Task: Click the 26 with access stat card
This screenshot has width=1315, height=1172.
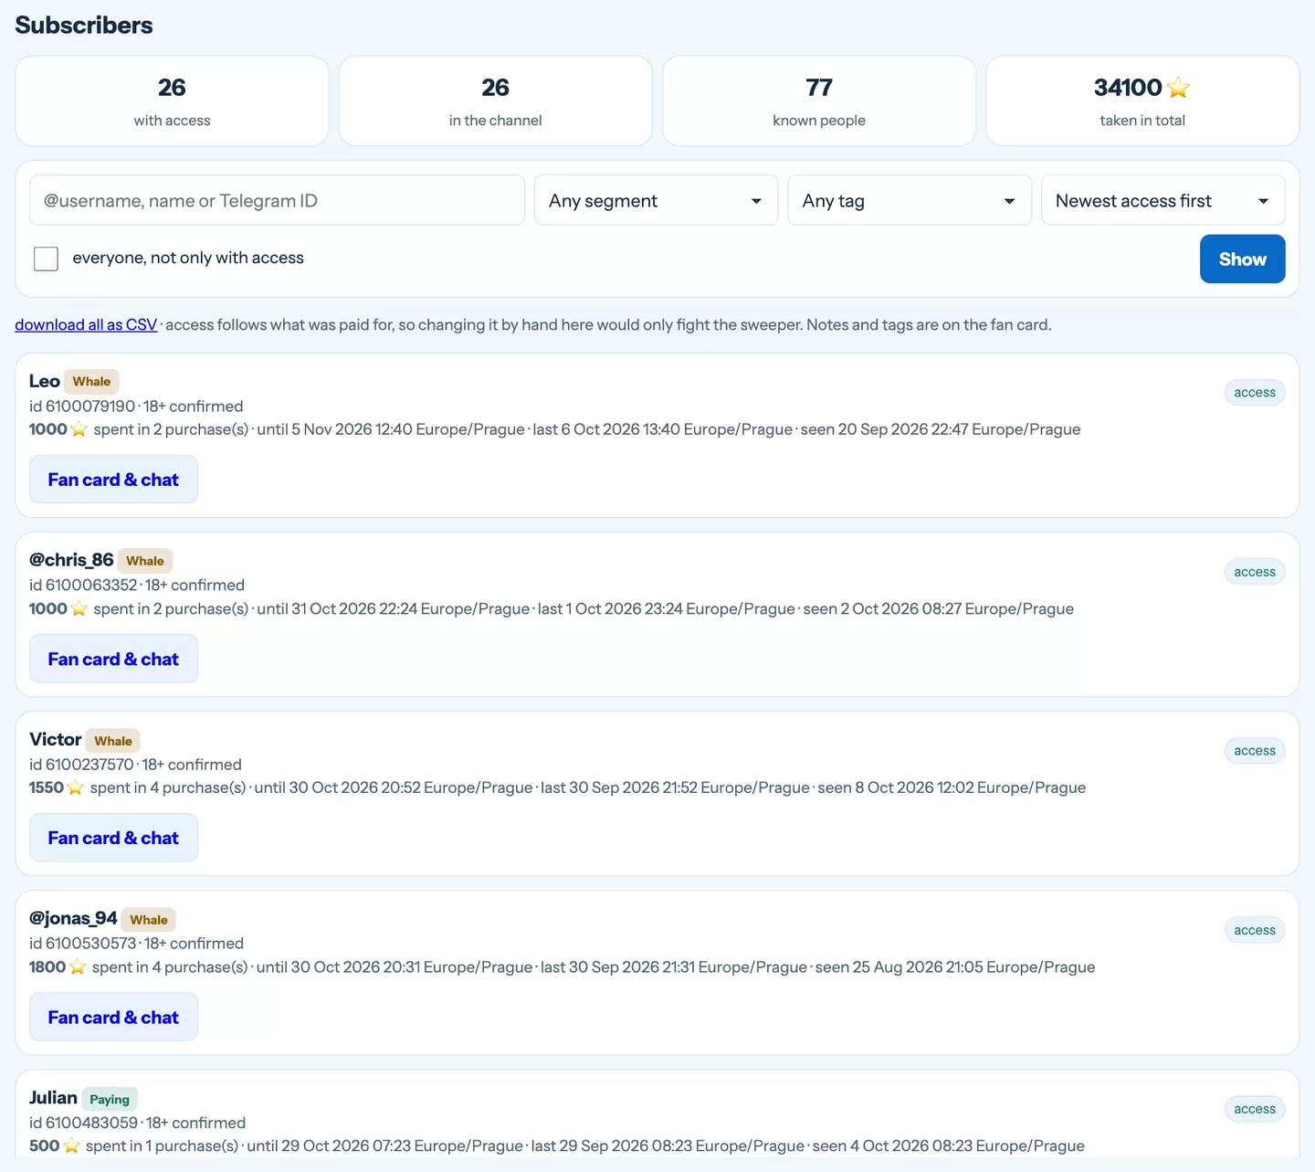Action: pos(172,100)
